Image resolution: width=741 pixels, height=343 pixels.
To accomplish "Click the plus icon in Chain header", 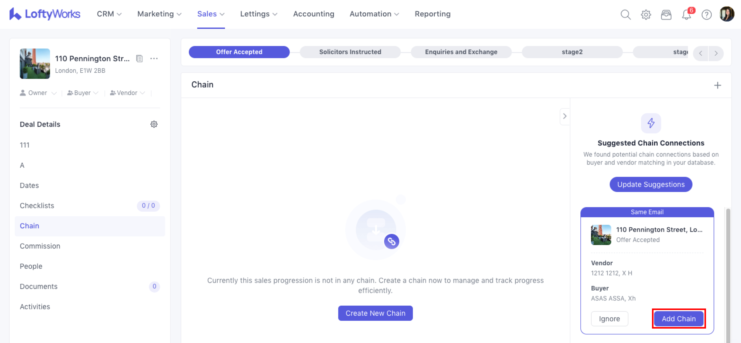I will (717, 85).
